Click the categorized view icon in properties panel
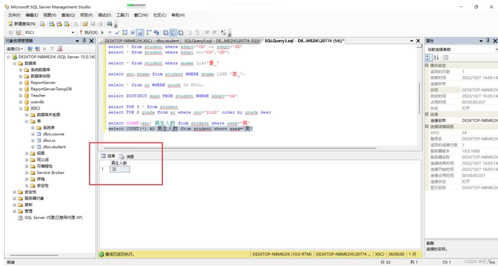The image size is (498, 267). point(428,58)
